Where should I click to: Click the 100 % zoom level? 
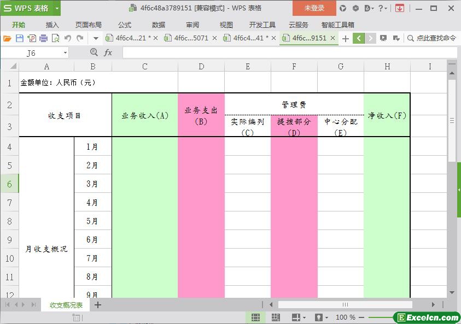346,317
